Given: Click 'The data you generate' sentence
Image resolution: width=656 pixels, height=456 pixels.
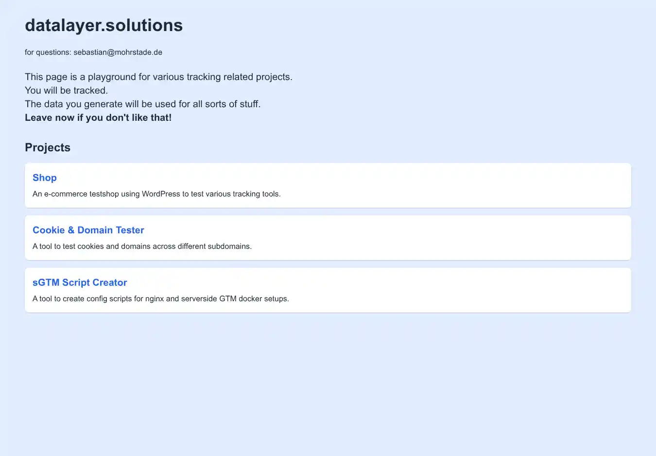Looking at the screenshot, I should pos(142,104).
